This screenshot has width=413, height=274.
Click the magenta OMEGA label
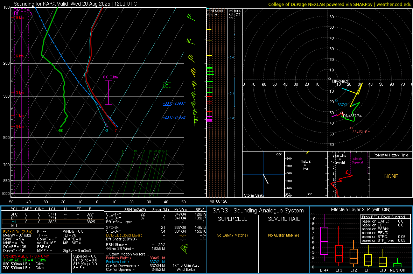point(22,10)
